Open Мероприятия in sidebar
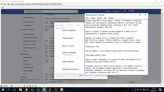Viewport: 164px width, 92px height. pyautogui.click(x=28, y=57)
